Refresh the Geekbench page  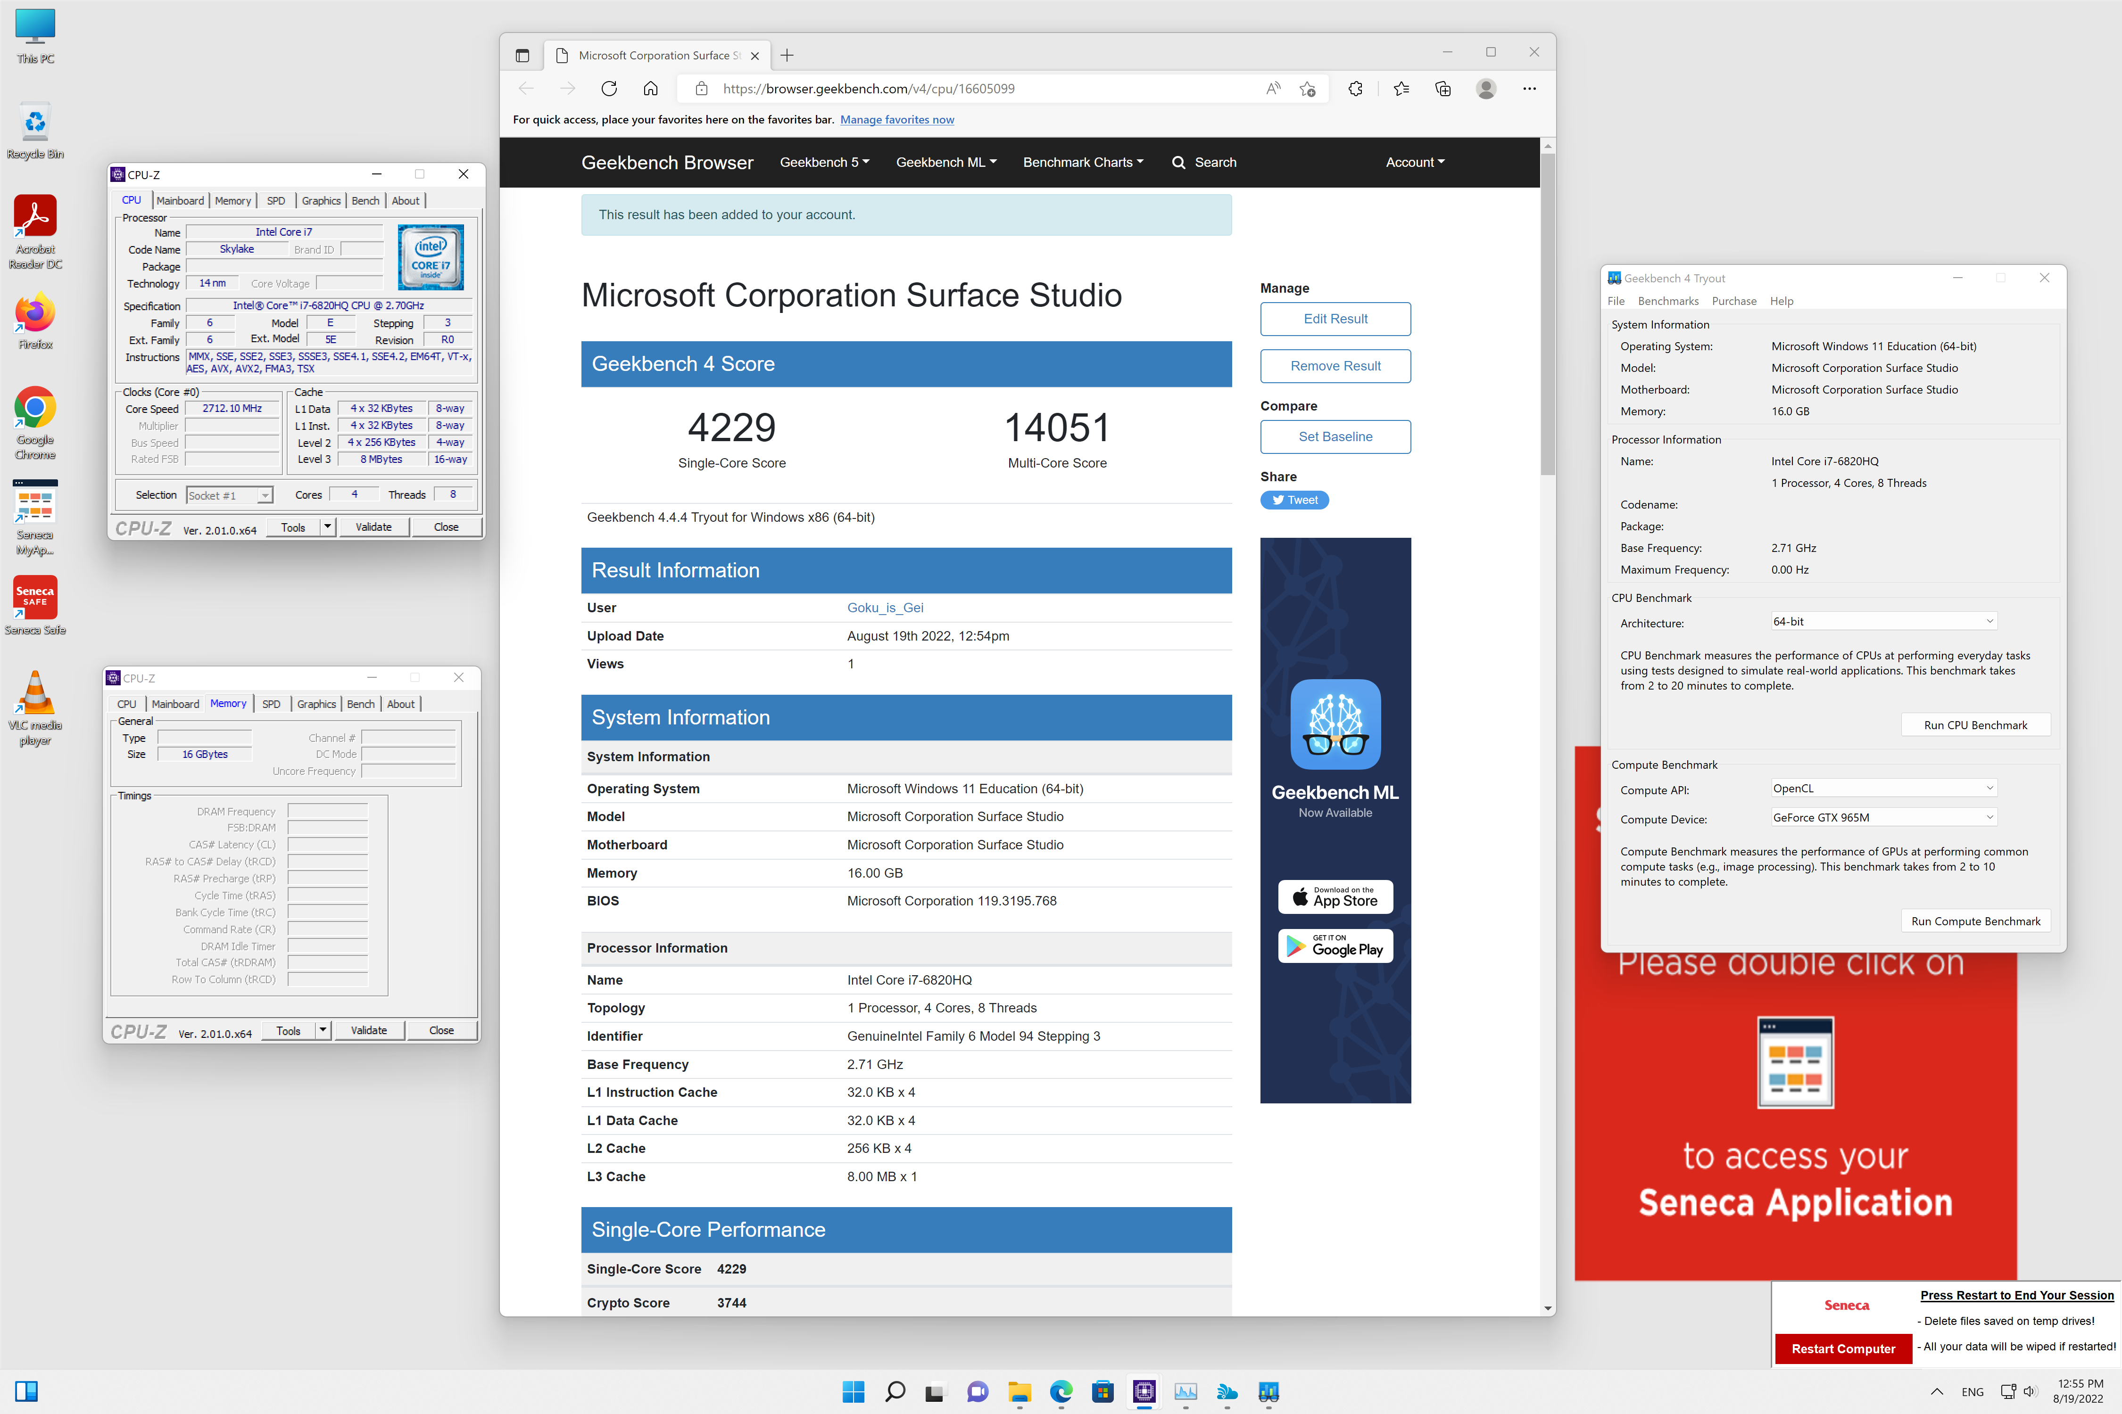pos(609,89)
